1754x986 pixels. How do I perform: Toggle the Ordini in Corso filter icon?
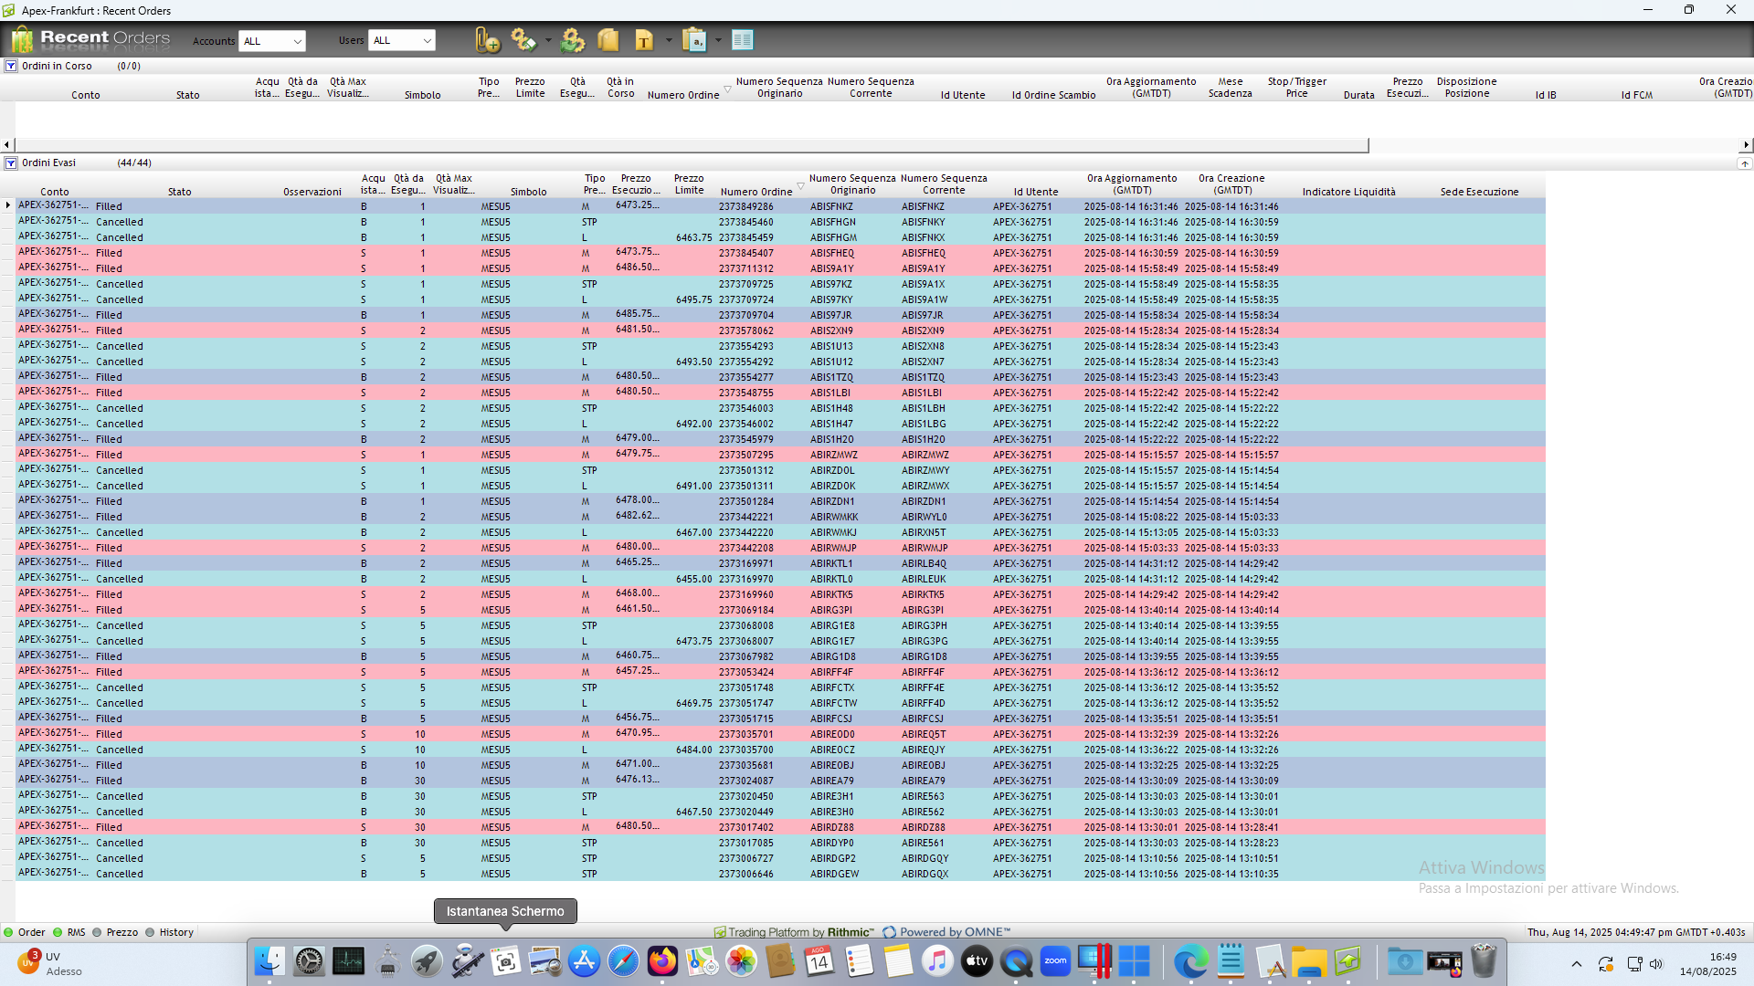[11, 66]
